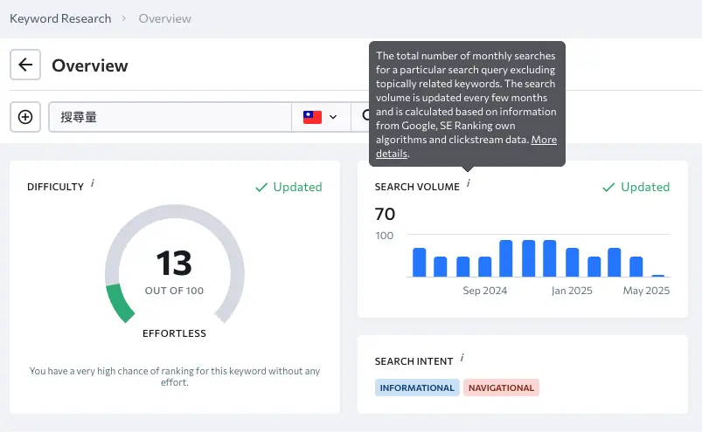Click the back arrow button

(25, 65)
